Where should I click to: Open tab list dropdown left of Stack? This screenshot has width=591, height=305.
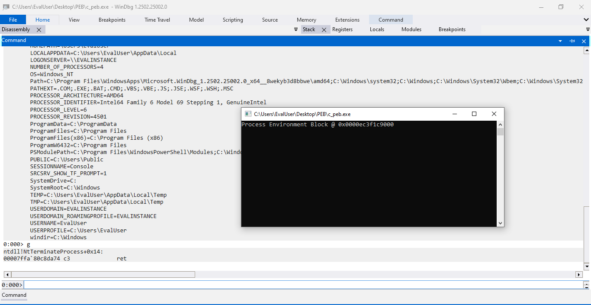296,30
